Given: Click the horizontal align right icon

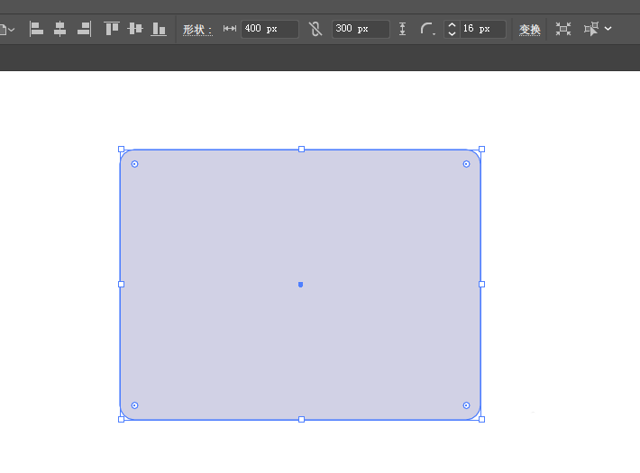Looking at the screenshot, I should tap(85, 29).
